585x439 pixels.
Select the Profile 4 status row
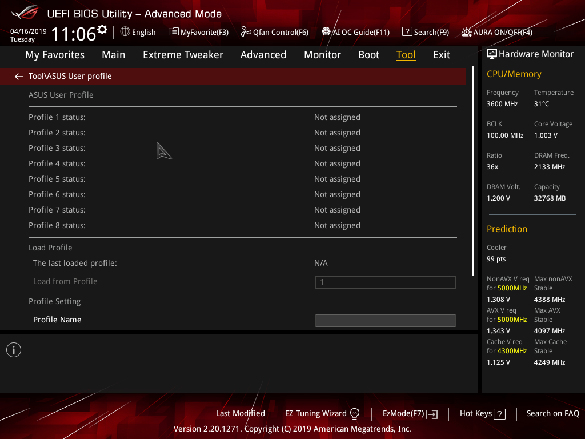pyautogui.click(x=242, y=163)
